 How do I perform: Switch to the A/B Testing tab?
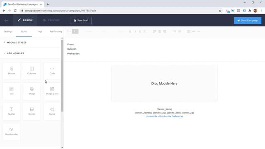(x=55, y=31)
